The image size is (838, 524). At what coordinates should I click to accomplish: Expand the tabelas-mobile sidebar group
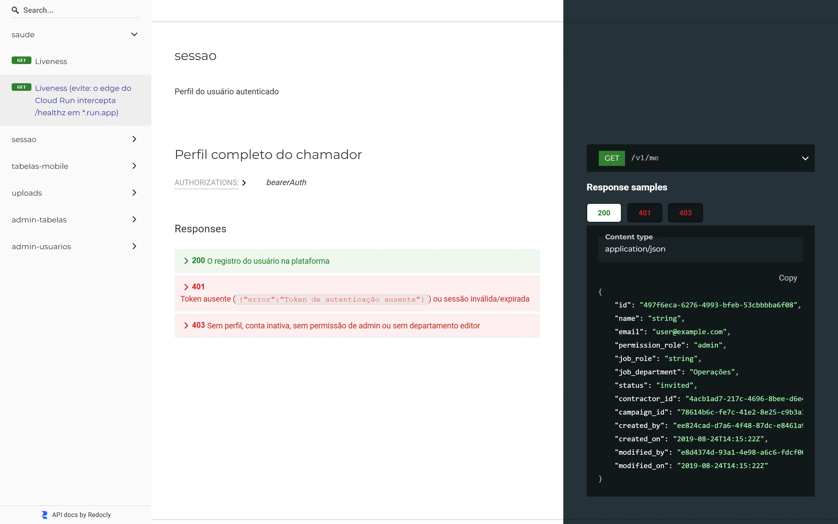coord(134,166)
